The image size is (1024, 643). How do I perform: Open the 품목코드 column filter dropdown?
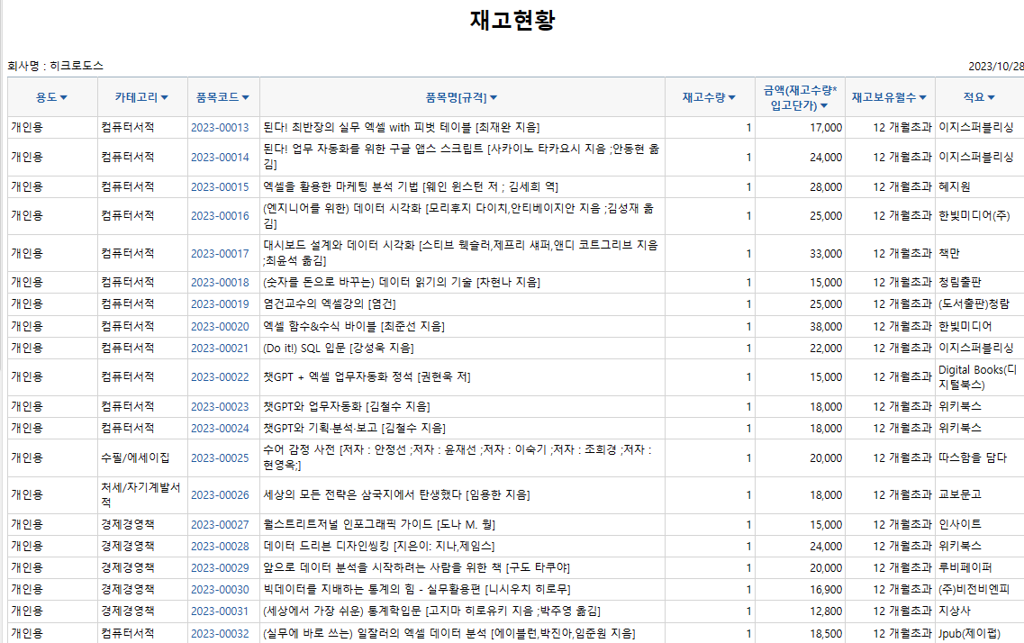pos(246,98)
